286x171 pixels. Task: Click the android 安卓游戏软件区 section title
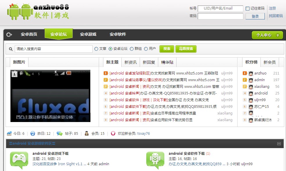click(x=32, y=143)
